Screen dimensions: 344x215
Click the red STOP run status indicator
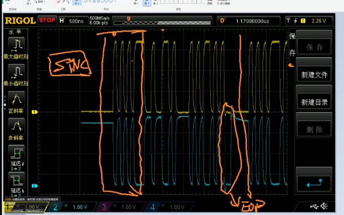point(47,20)
